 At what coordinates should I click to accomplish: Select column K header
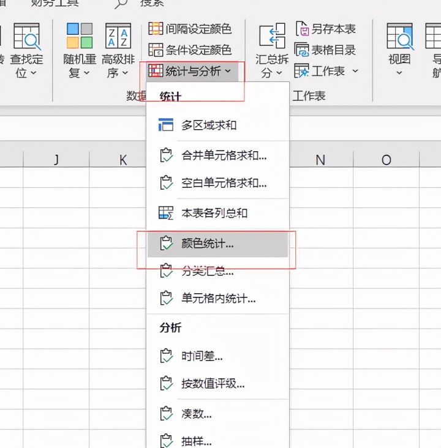pyautogui.click(x=123, y=159)
